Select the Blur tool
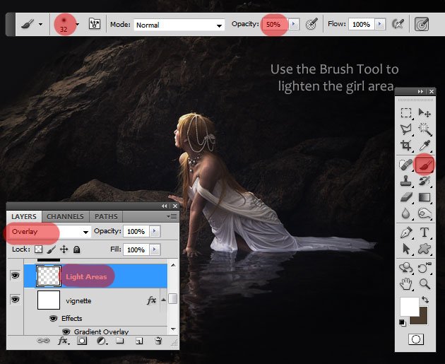Image resolution: width=445 pixels, height=364 pixels. click(406, 213)
